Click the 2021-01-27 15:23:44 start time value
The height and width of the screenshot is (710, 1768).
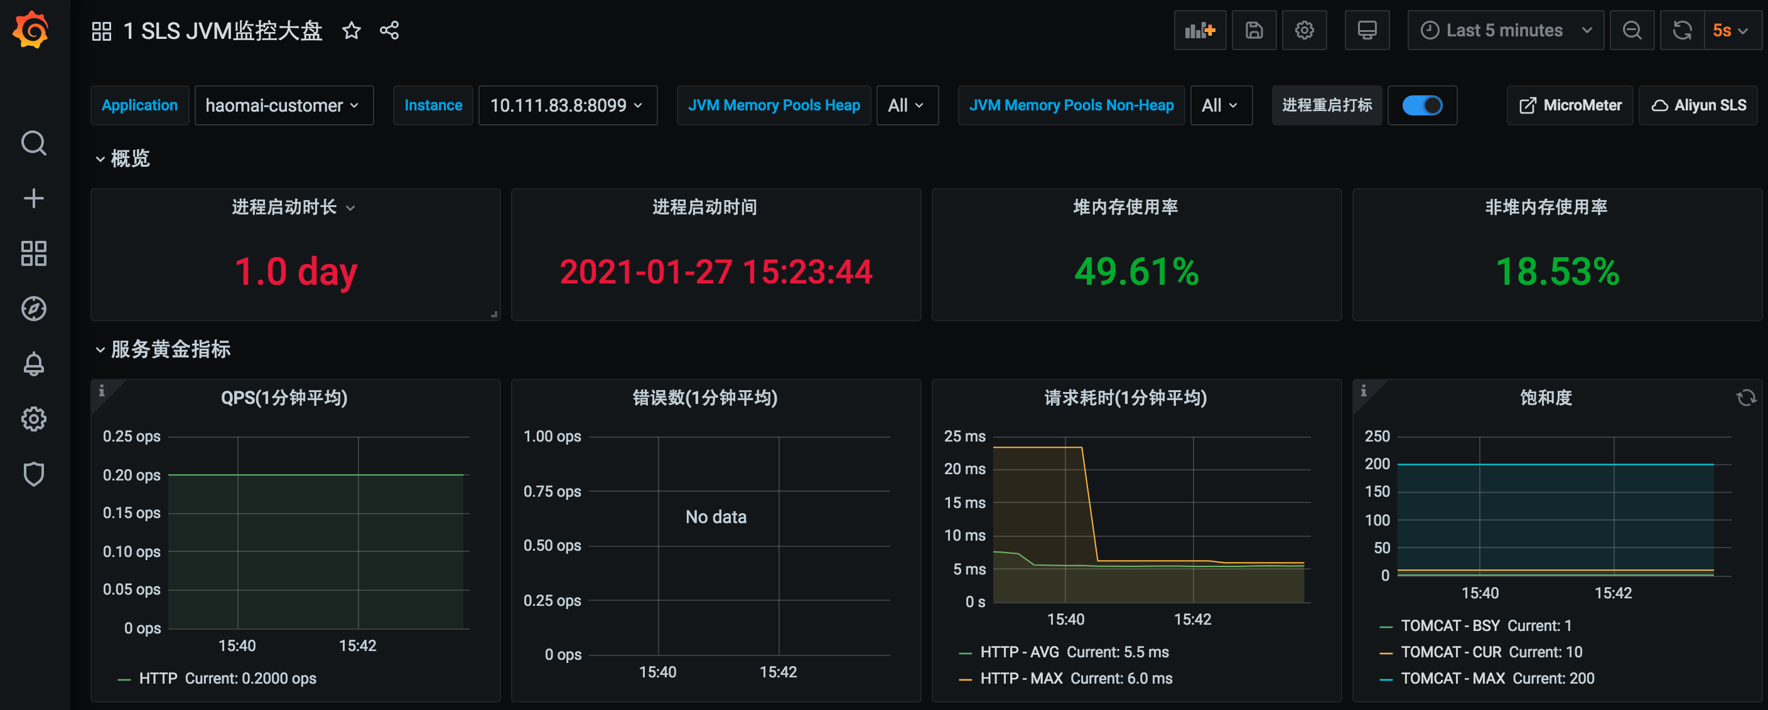[716, 272]
